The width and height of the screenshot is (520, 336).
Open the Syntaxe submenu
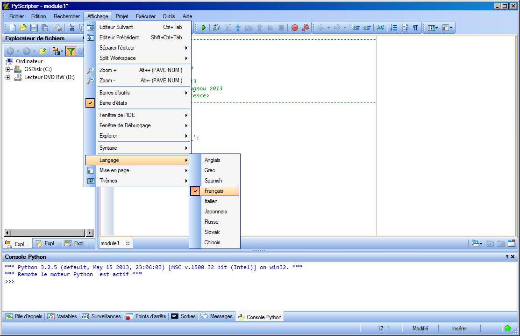[138, 148]
